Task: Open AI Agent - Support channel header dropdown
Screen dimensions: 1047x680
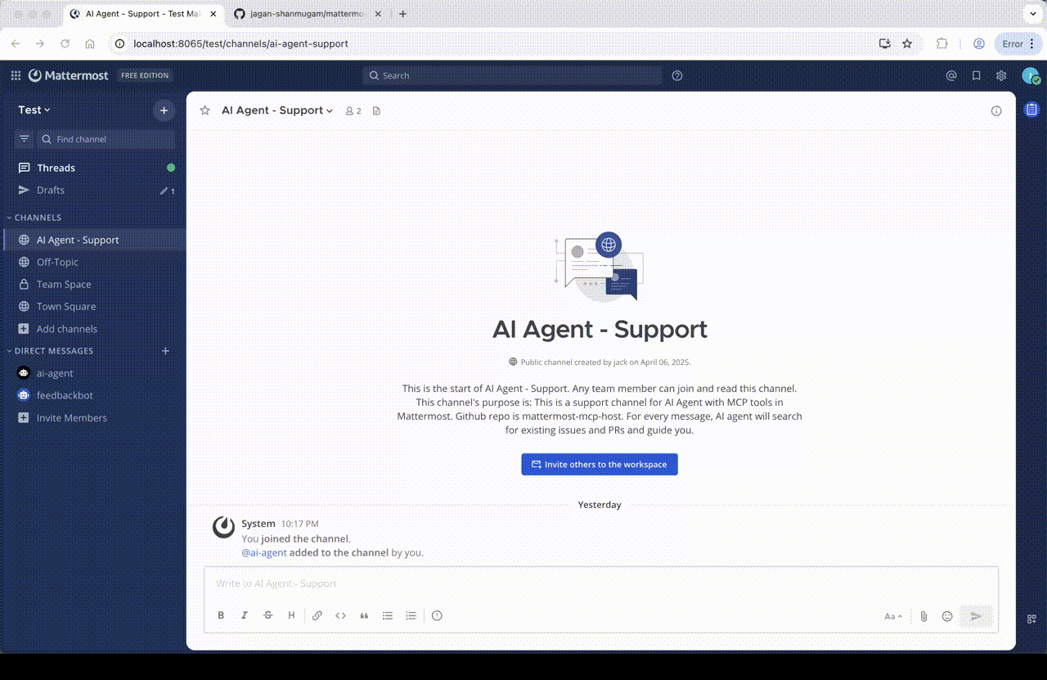Action: (277, 110)
